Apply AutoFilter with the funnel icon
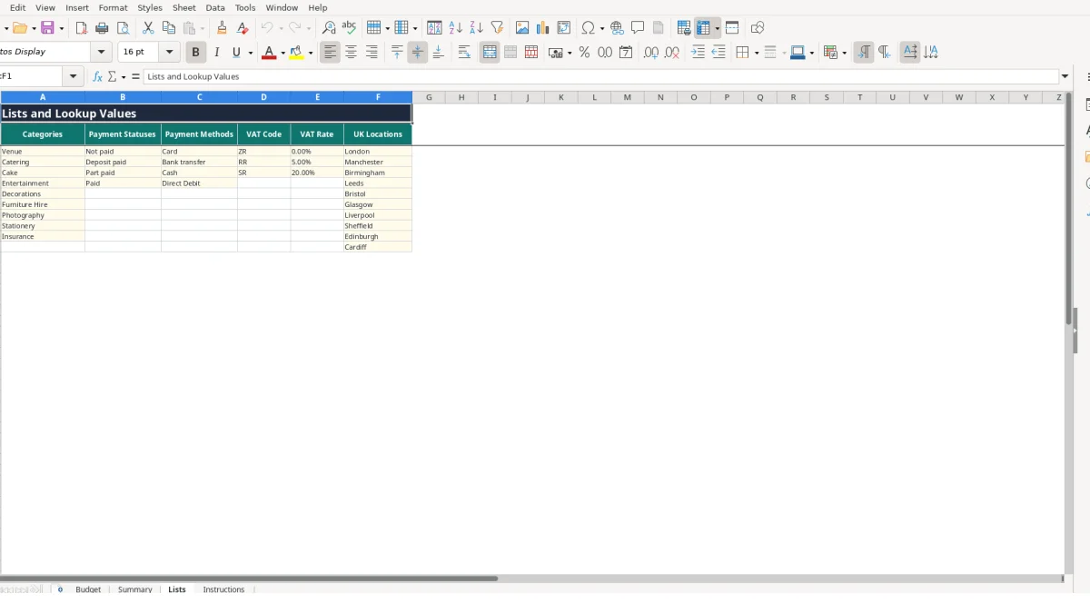The image size is (1090, 613). (497, 28)
